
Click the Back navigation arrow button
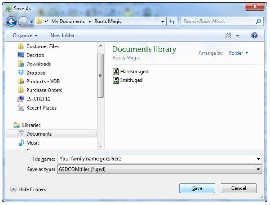point(11,22)
